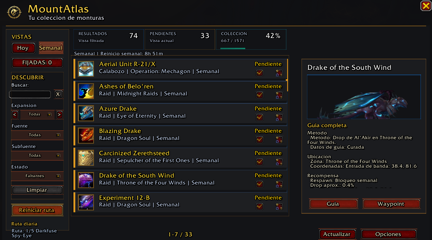Open the Carcinized Zerethsteed icon

pyautogui.click(x=86, y=158)
